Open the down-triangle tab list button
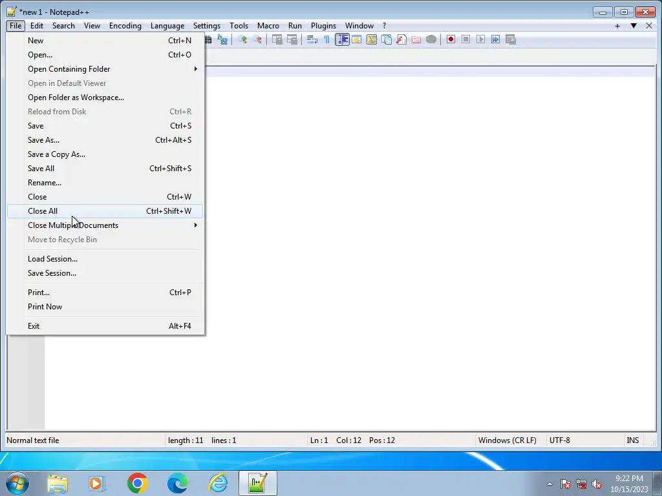This screenshot has width=662, height=496. click(x=634, y=26)
